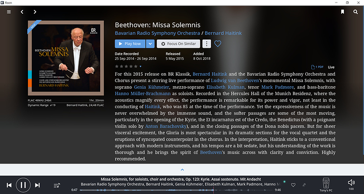Pause the current track
Viewport: 364px width, 194px height.
(x=23, y=185)
